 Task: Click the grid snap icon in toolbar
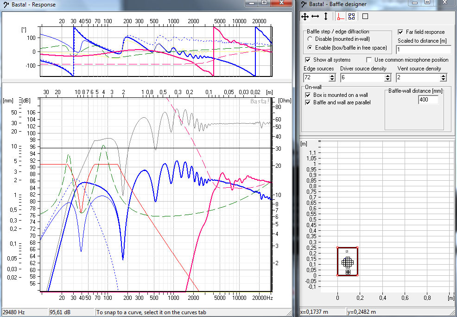351,16
